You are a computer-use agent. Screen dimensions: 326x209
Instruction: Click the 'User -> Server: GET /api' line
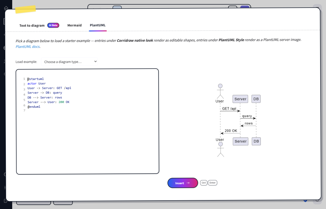[x=49, y=88]
